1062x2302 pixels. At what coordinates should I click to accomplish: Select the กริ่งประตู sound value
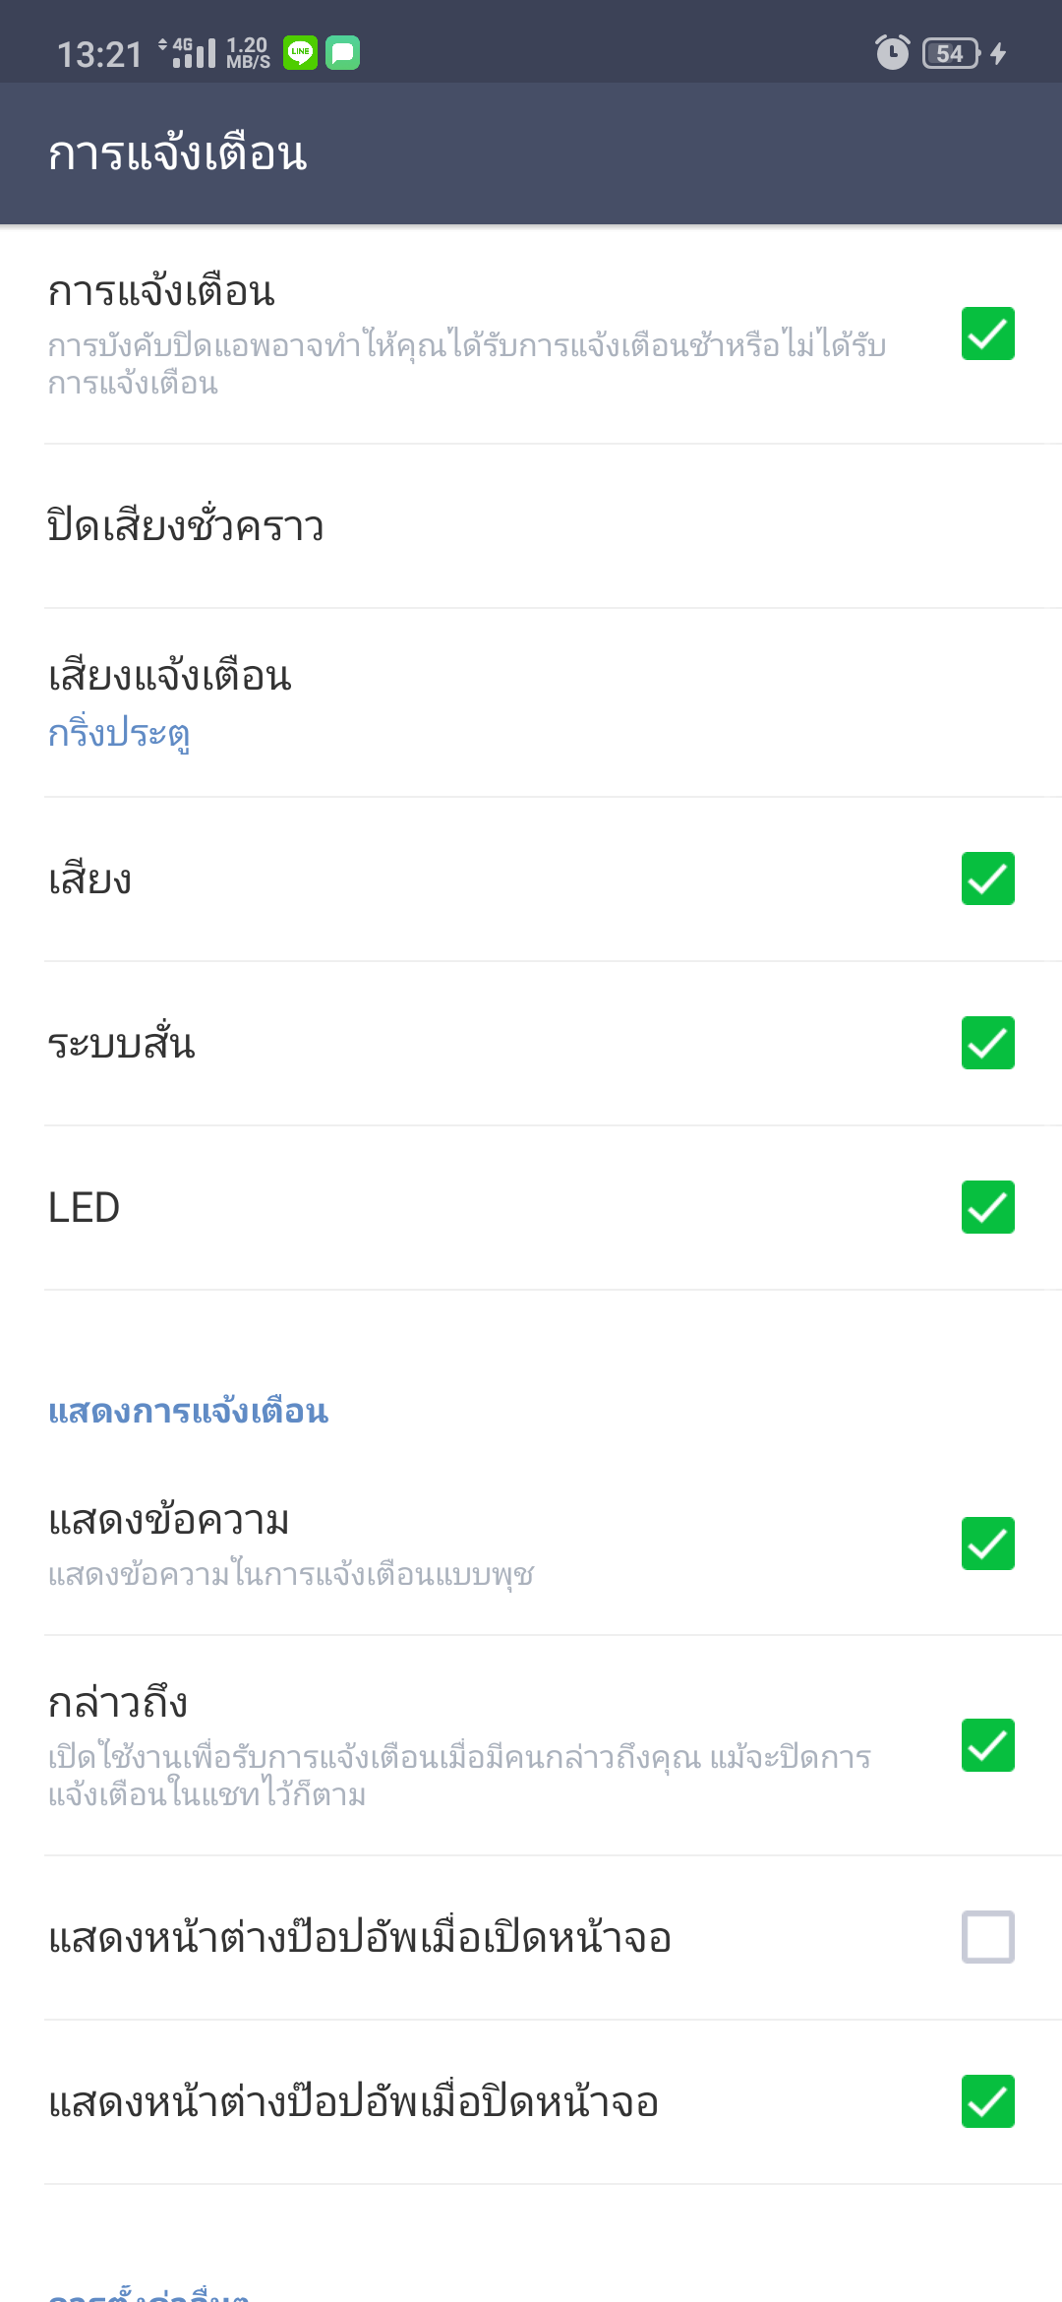119,734
